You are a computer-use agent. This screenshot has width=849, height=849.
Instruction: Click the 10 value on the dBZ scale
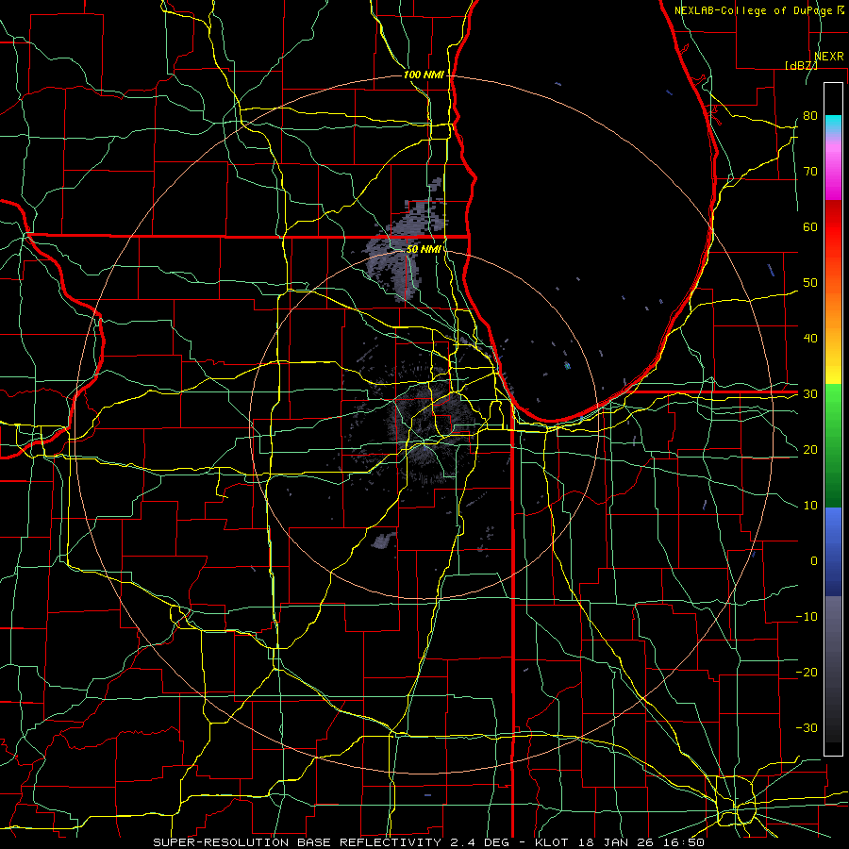coord(810,506)
